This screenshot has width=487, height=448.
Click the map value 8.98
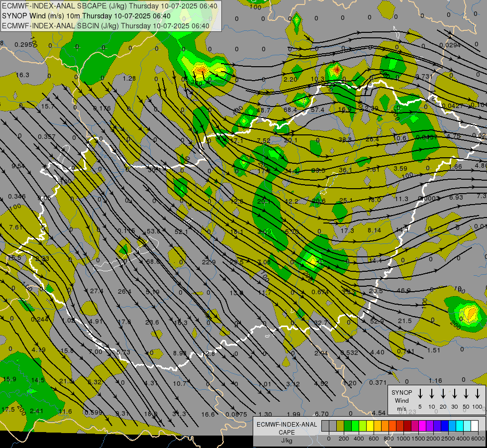[x=180, y=353]
